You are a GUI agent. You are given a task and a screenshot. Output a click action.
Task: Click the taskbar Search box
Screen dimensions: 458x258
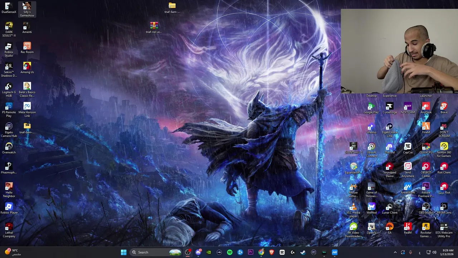tap(156, 252)
